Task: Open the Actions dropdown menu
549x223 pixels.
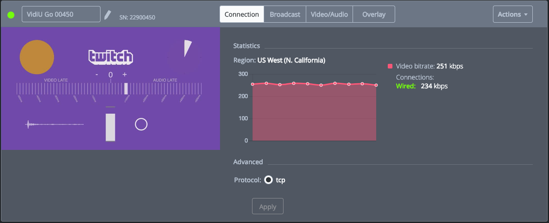Action: coord(512,14)
